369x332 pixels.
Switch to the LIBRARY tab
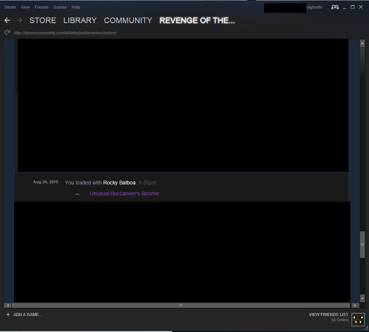click(80, 20)
